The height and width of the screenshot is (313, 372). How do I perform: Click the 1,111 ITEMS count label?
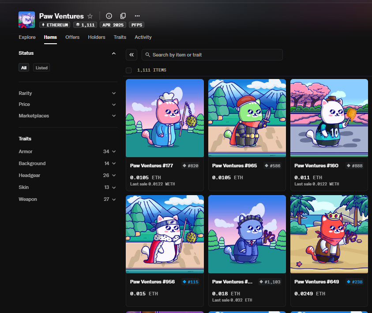tap(152, 70)
